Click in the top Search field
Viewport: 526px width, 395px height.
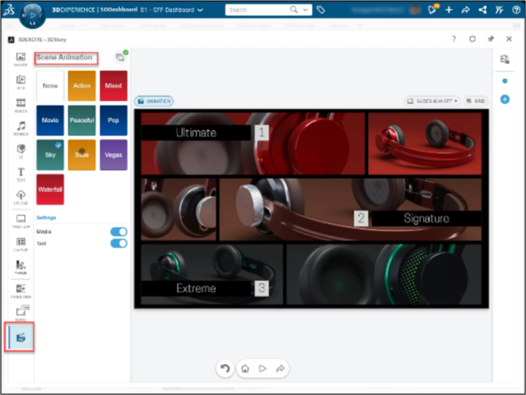coord(257,10)
